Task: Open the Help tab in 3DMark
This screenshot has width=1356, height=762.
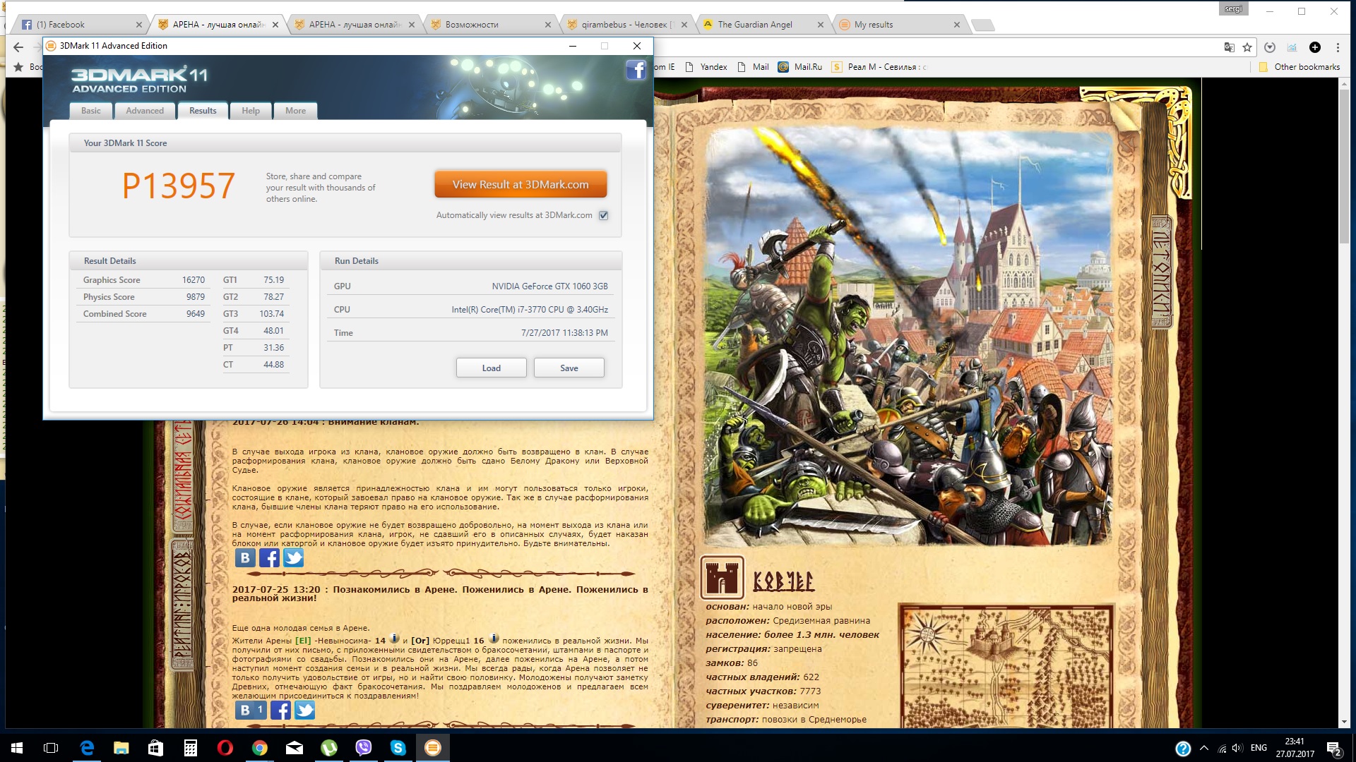Action: pyautogui.click(x=251, y=111)
